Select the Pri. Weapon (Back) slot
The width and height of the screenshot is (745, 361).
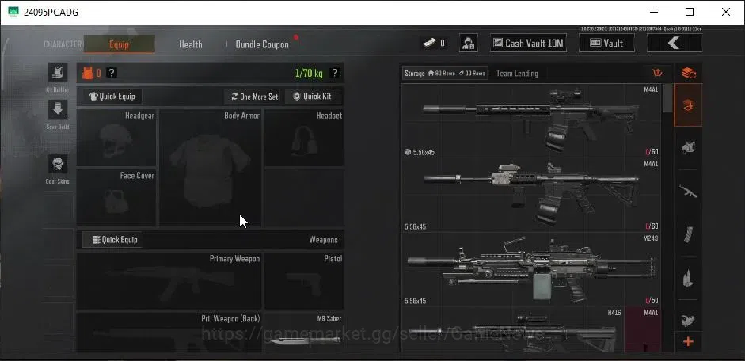[169, 332]
